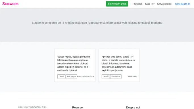
Task: Click the green Să începem gratis button
Action: tap(117, 4)
